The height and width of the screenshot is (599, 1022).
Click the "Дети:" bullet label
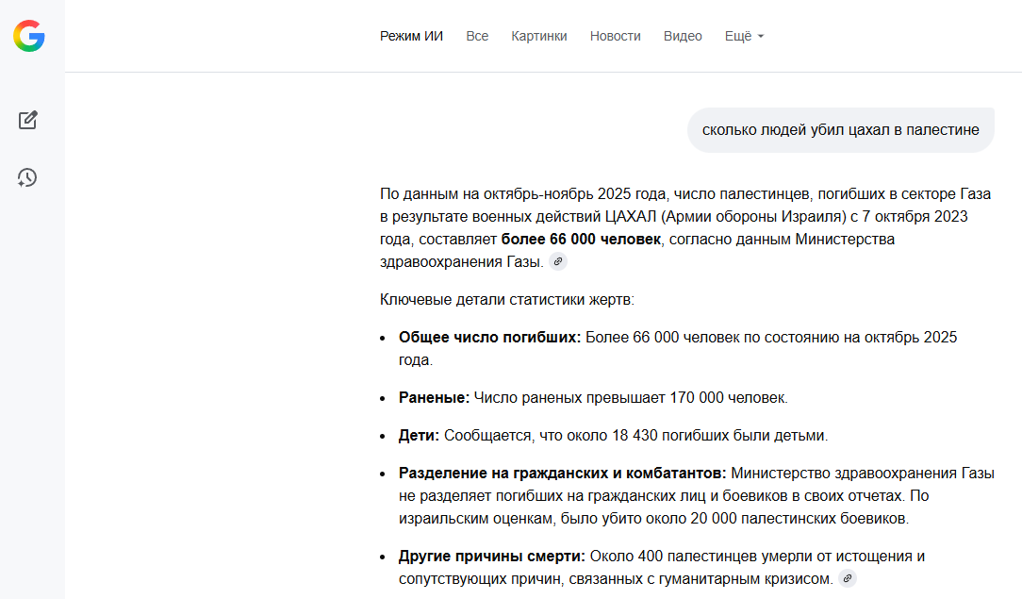(419, 436)
